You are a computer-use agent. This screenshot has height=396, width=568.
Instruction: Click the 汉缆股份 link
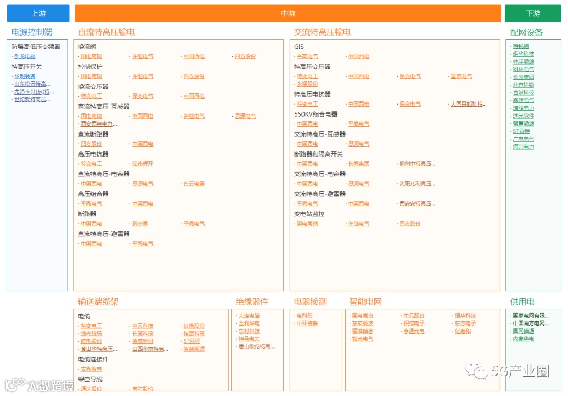pyautogui.click(x=194, y=326)
